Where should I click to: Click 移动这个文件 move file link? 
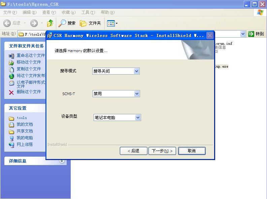point(29,62)
